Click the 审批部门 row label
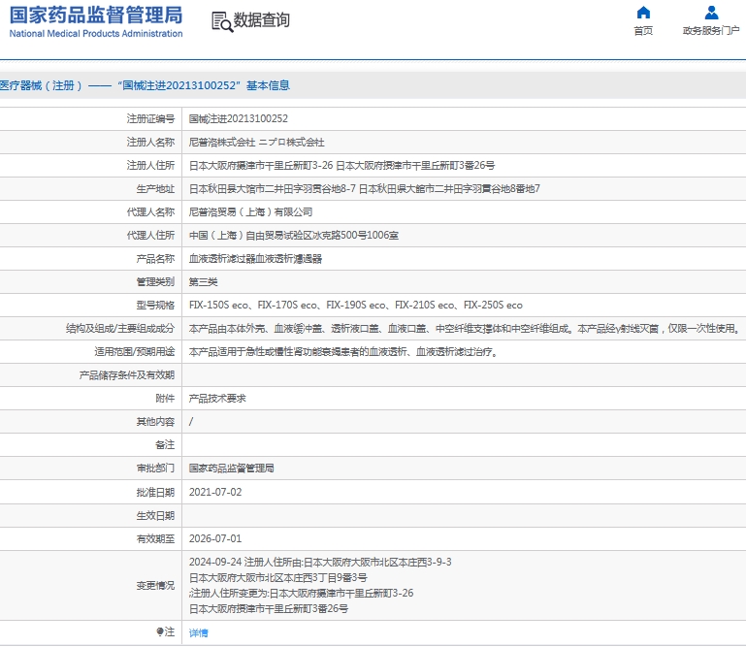 pos(155,469)
